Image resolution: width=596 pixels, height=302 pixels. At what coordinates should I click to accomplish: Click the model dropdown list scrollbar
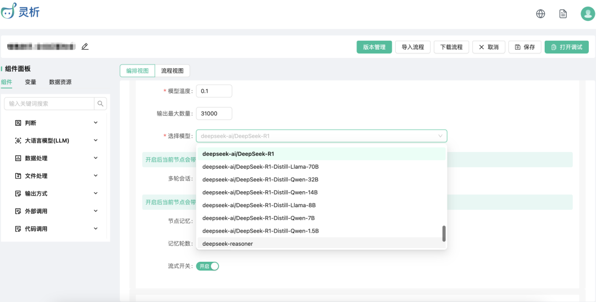point(444,234)
